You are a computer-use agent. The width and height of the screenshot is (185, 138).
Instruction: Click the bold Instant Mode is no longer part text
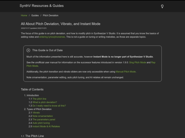123,57
